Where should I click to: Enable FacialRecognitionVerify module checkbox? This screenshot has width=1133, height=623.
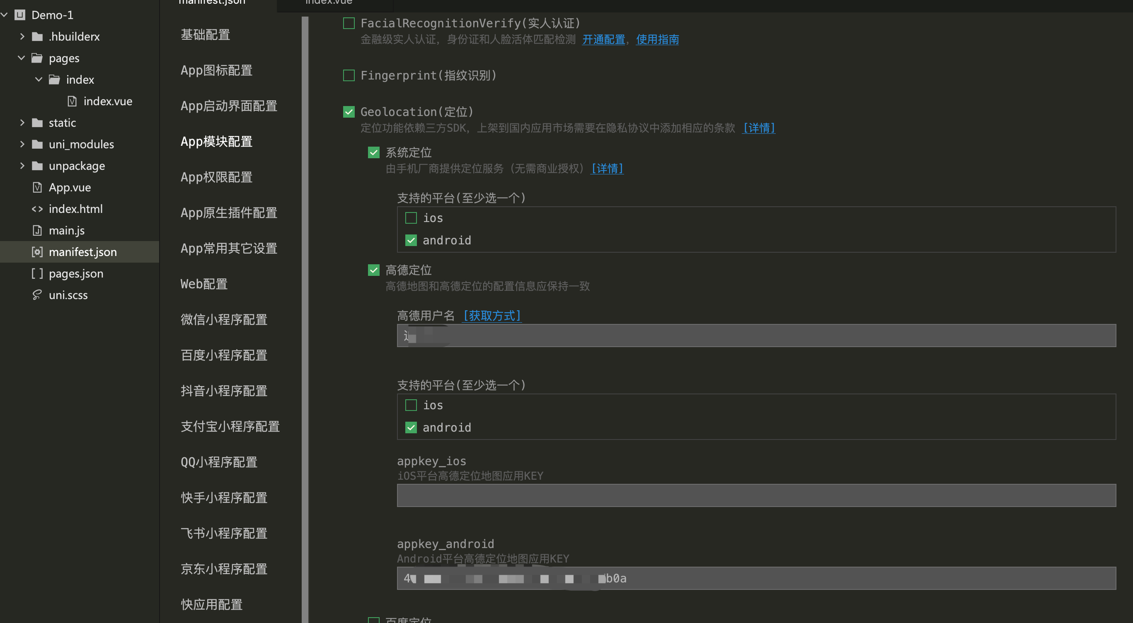pos(349,23)
